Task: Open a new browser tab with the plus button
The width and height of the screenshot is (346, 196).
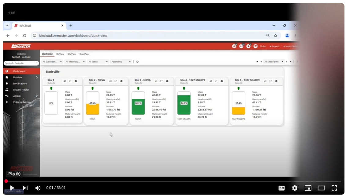Action: coord(71,26)
